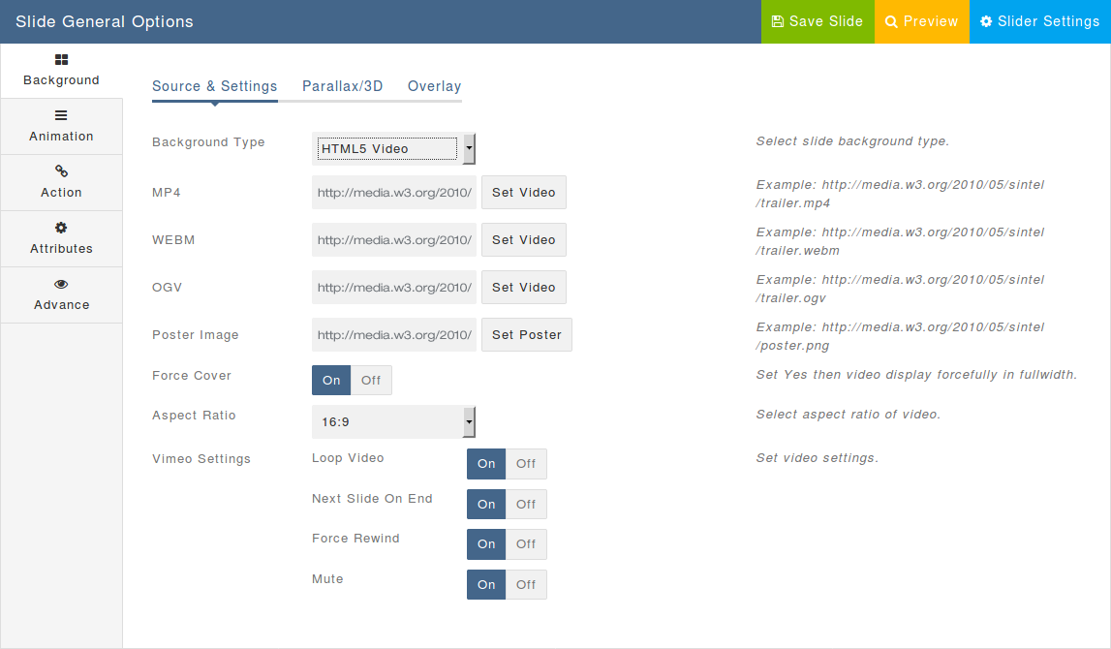1111x649 pixels.
Task: Switch to the Overlay tab
Action: coord(434,86)
